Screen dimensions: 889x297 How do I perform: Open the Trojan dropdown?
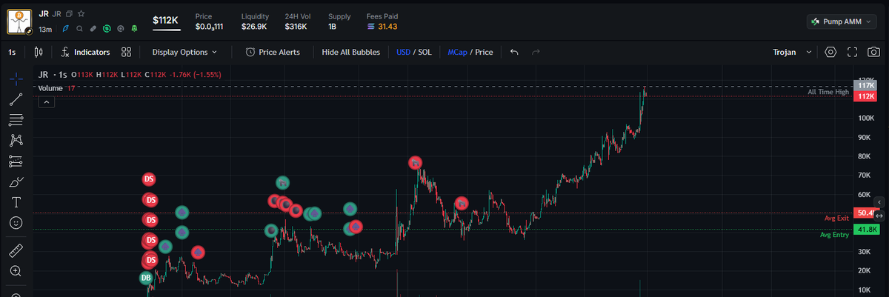(792, 52)
